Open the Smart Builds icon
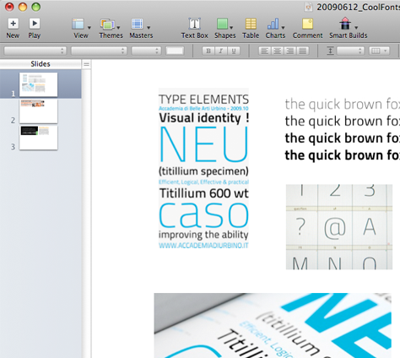This screenshot has height=358, width=400. 345,24
